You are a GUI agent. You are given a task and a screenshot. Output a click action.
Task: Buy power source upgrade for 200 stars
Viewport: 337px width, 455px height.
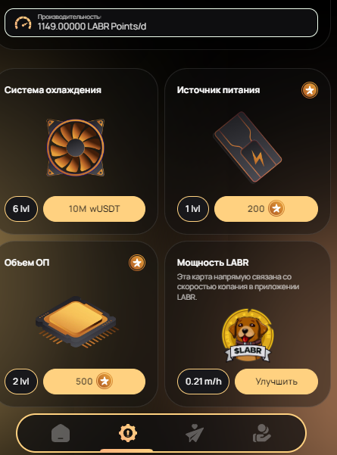point(266,209)
